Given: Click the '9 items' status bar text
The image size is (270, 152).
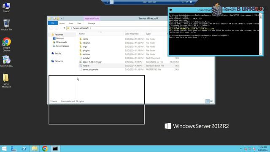Looking at the screenshot, I should [x=54, y=101].
